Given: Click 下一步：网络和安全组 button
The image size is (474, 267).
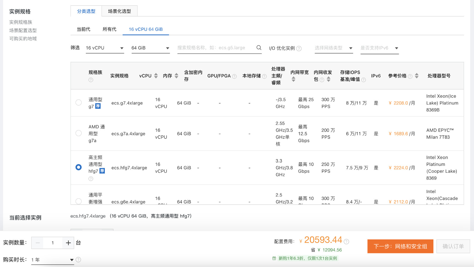Looking at the screenshot, I should click(x=400, y=246).
